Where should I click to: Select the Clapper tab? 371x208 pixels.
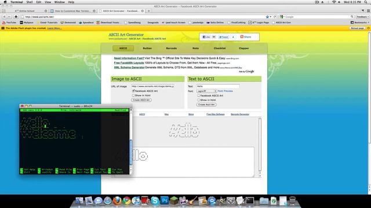coord(243,48)
